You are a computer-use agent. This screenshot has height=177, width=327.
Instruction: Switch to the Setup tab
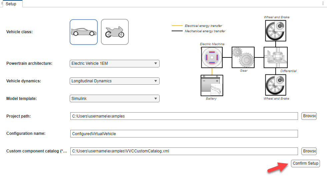11,4
